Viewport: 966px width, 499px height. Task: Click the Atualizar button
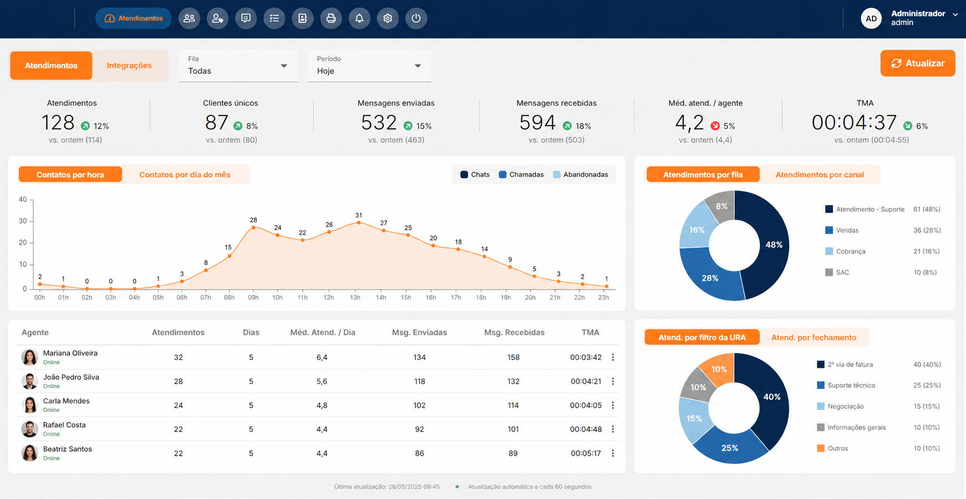pyautogui.click(x=918, y=63)
